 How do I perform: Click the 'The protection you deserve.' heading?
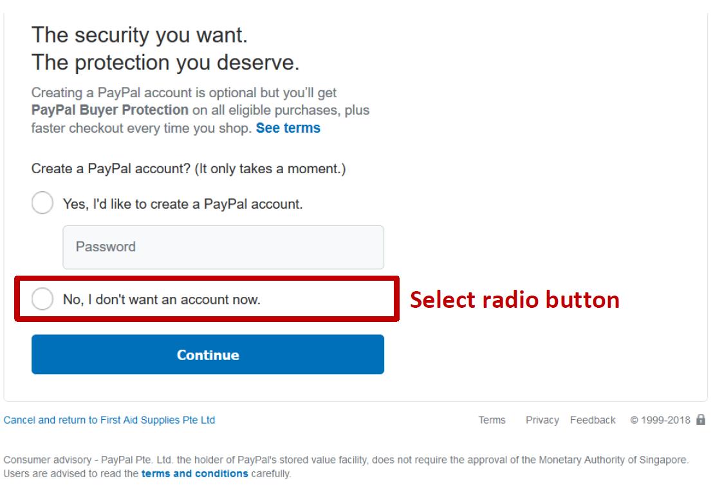(x=165, y=63)
